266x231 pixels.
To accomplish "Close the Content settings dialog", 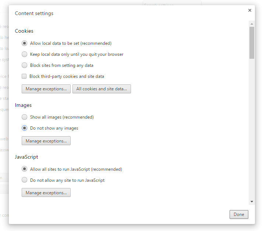I will coord(249,10).
